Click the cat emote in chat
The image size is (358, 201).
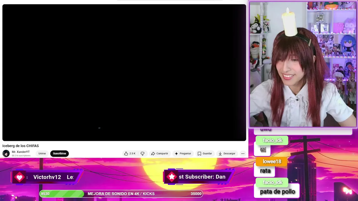[x=263, y=150]
